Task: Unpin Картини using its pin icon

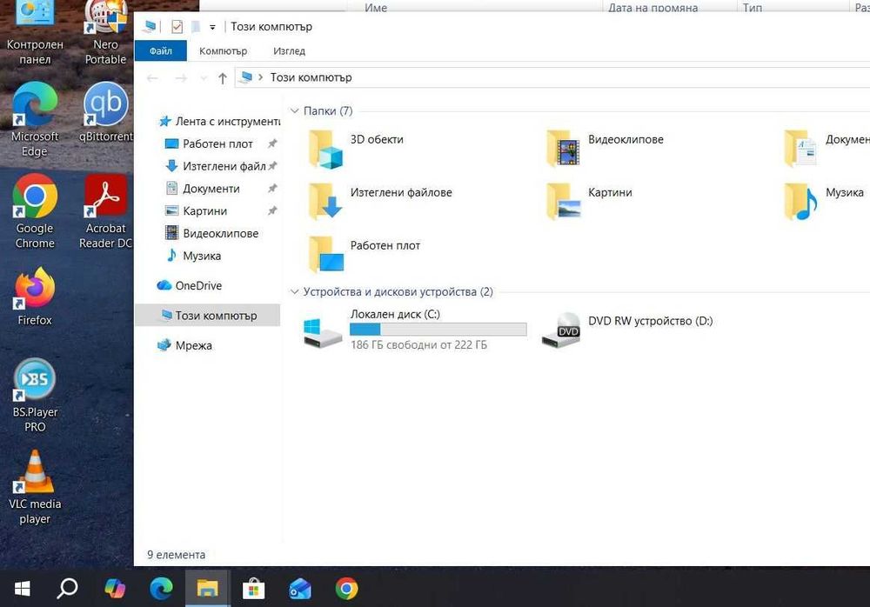Action: point(272,210)
